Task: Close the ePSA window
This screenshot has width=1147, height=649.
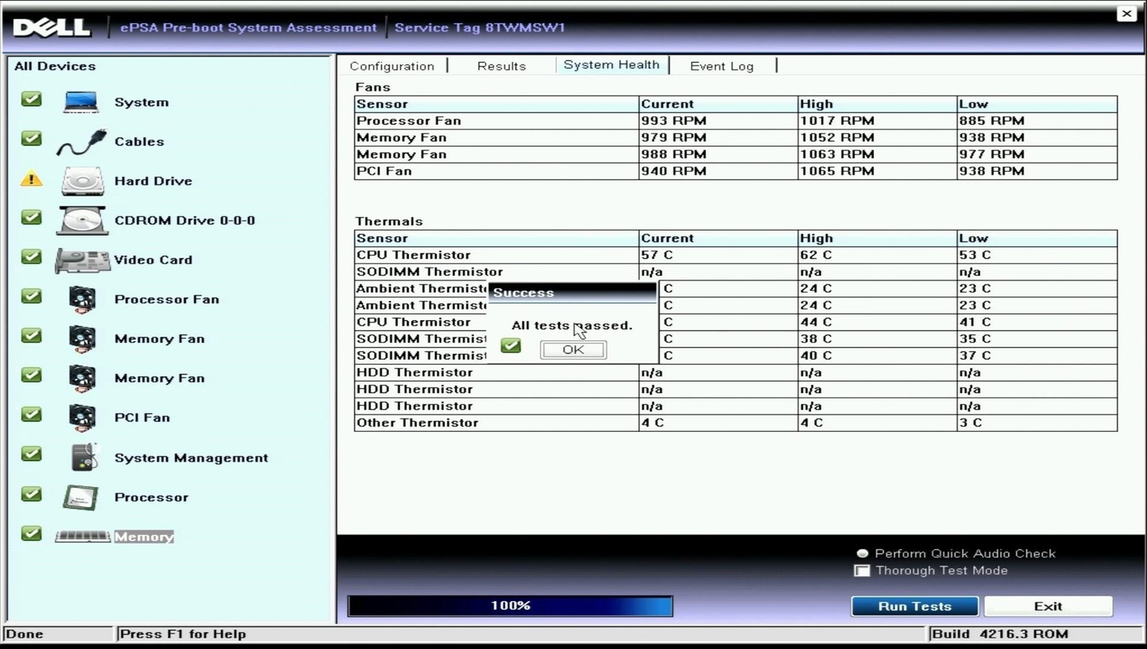Action: click(x=1127, y=14)
